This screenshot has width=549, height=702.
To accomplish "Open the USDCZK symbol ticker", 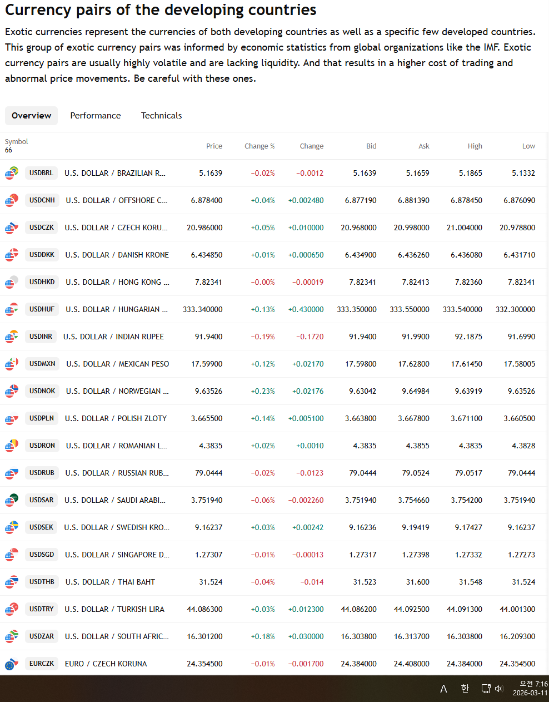I will pos(42,228).
